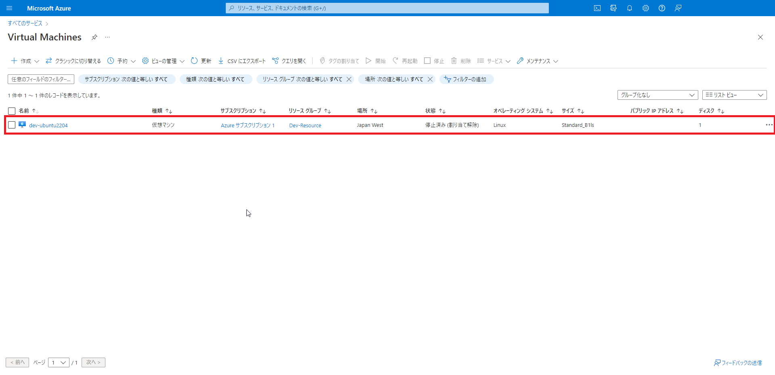Open the feedback icon in top bar
The width and height of the screenshot is (775, 375).
click(x=678, y=8)
